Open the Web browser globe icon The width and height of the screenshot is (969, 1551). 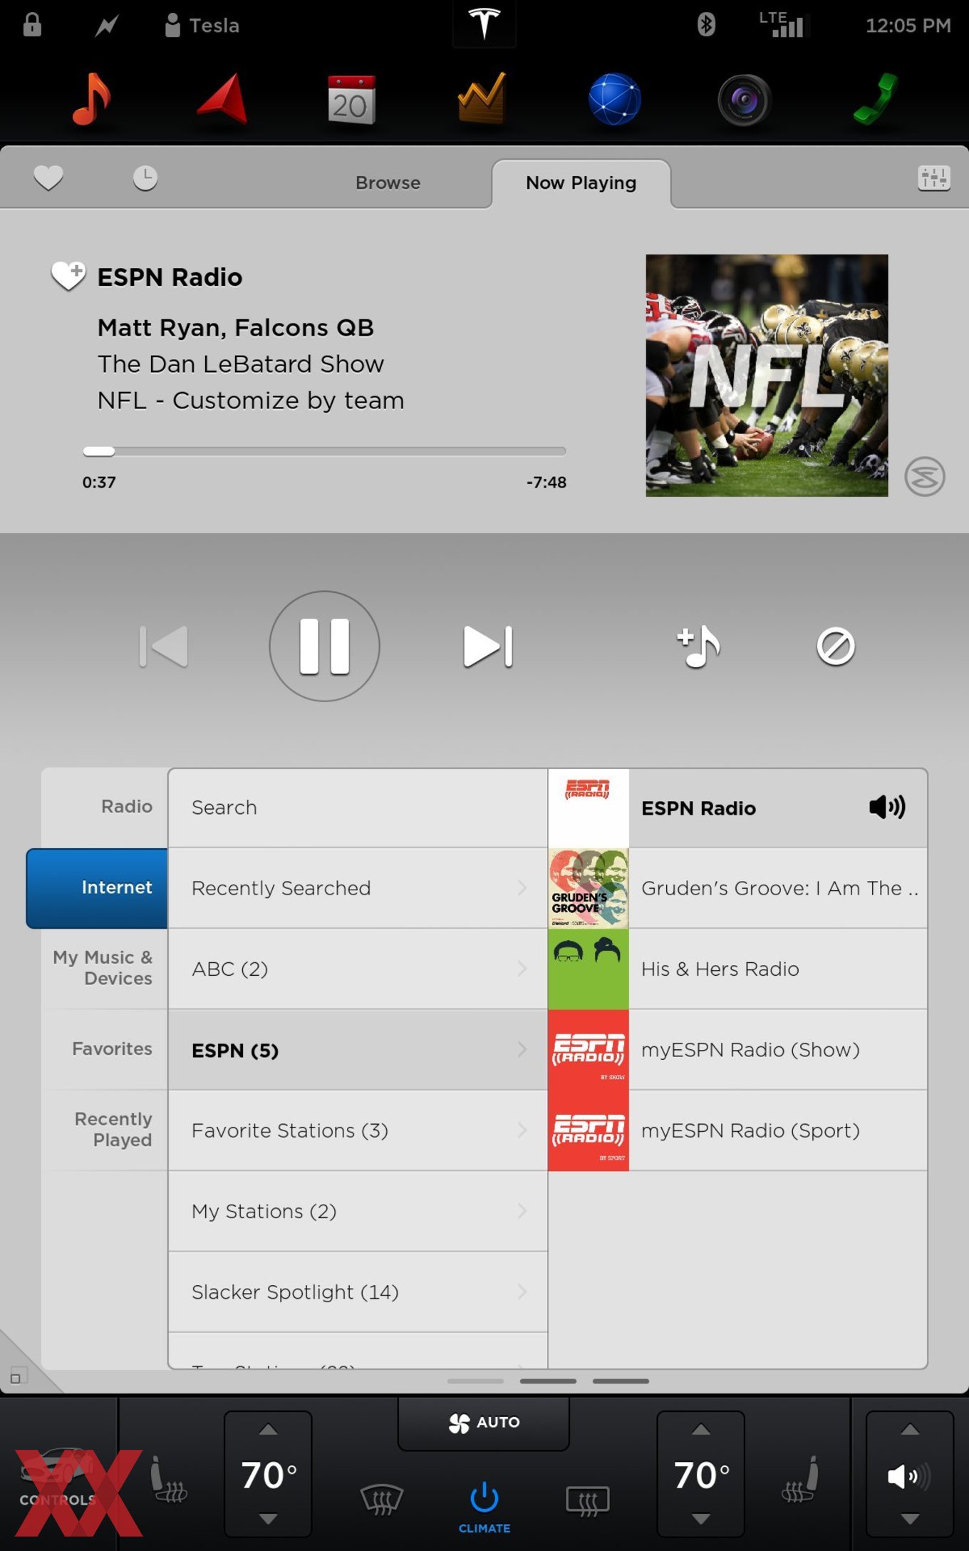(614, 99)
